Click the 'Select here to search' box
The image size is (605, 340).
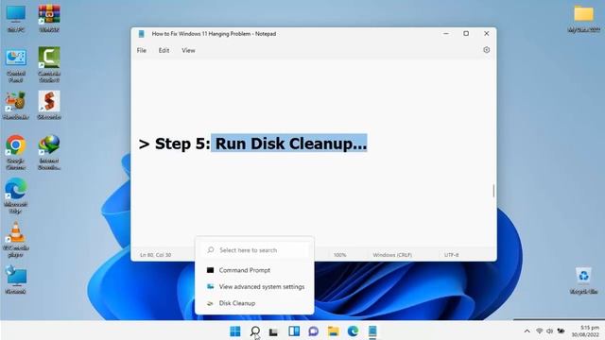(x=255, y=250)
